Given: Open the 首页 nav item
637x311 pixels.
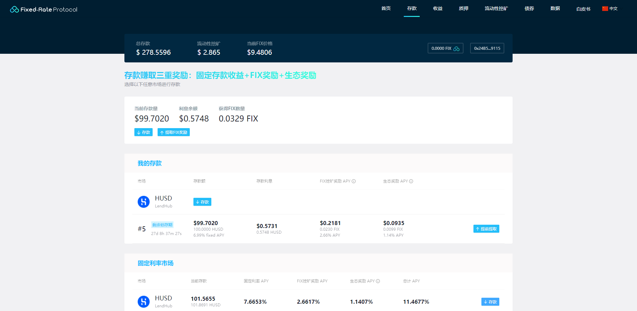Looking at the screenshot, I should coord(386,9).
